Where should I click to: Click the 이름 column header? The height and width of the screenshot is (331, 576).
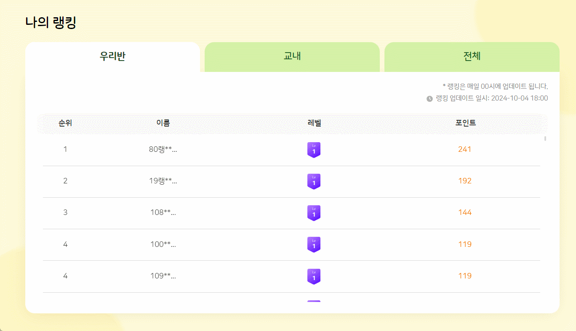coord(163,123)
